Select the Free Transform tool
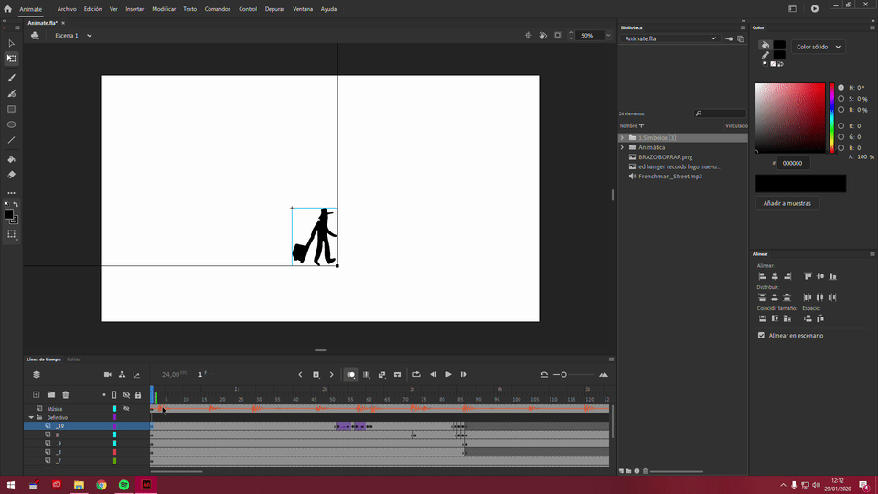Image resolution: width=878 pixels, height=494 pixels. (x=11, y=59)
